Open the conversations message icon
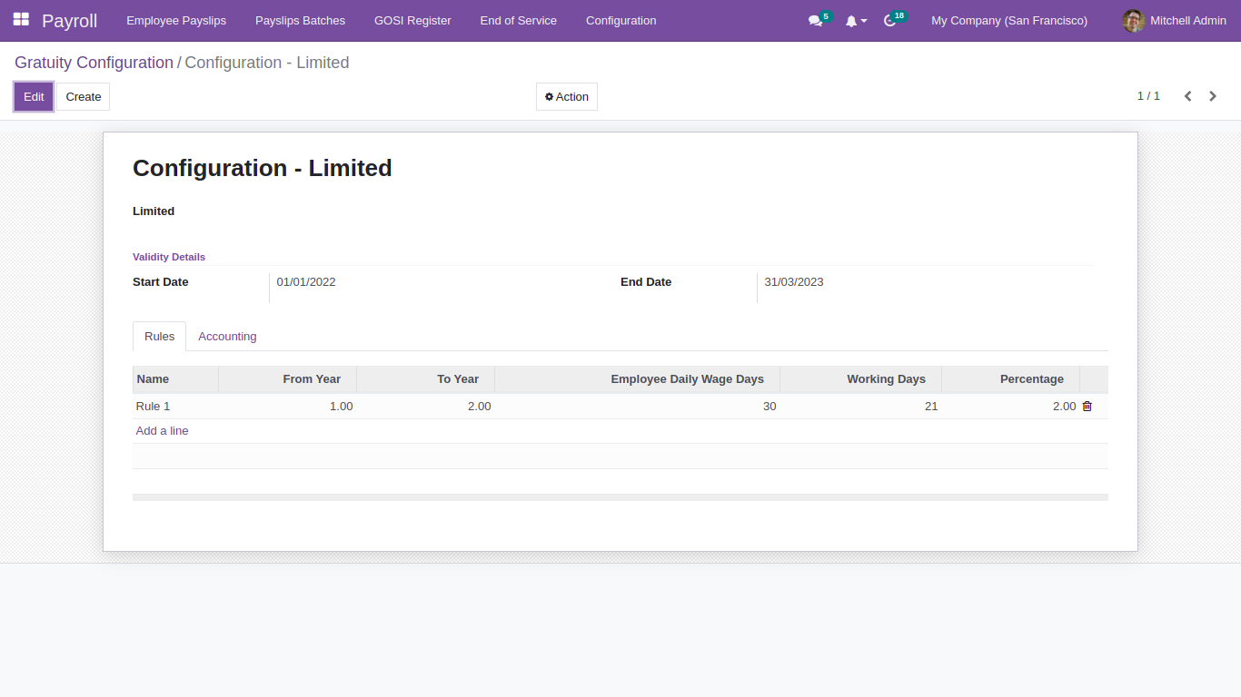This screenshot has height=697, width=1241. click(x=815, y=21)
